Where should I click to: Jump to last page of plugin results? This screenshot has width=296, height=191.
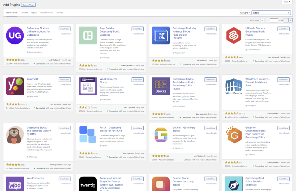pos(291,20)
